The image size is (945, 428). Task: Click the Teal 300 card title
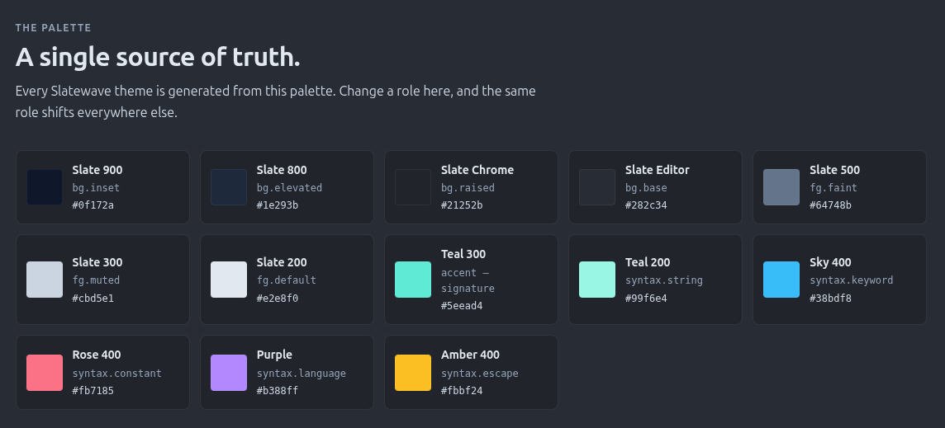coord(463,255)
